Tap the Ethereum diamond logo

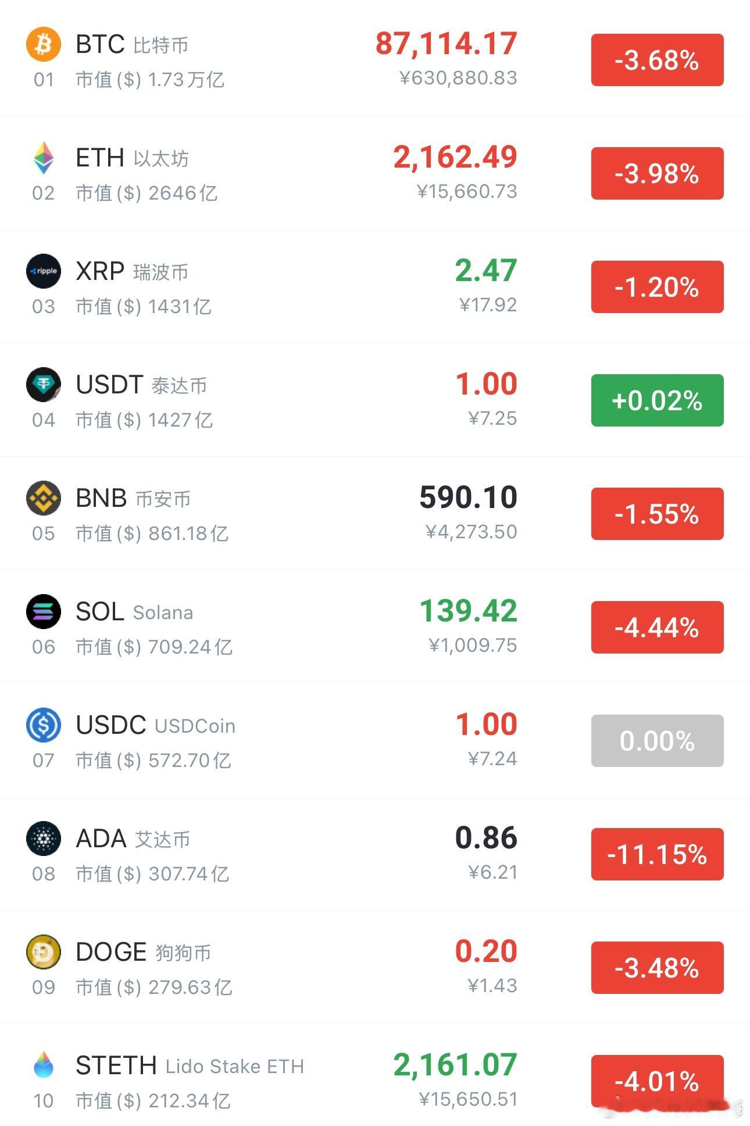click(44, 158)
